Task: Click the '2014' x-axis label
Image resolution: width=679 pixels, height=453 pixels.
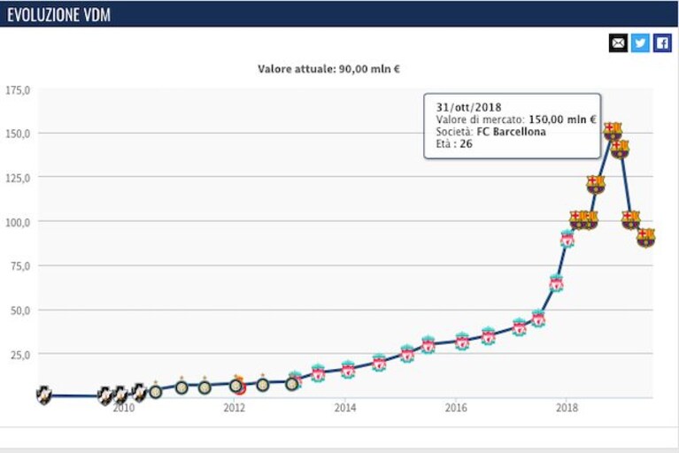Action: pyautogui.click(x=345, y=408)
